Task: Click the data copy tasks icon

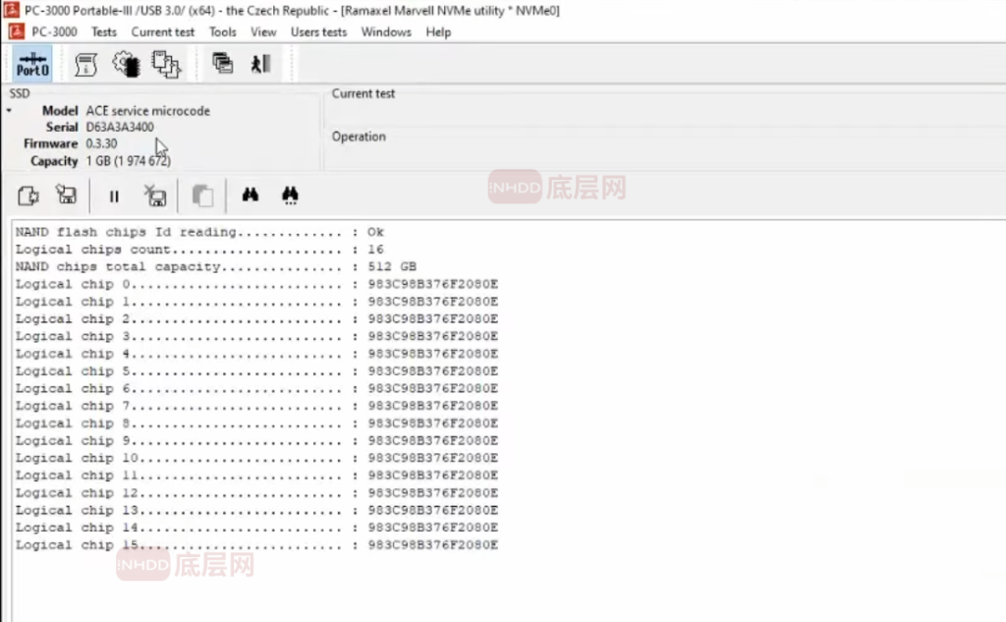Action: click(166, 64)
